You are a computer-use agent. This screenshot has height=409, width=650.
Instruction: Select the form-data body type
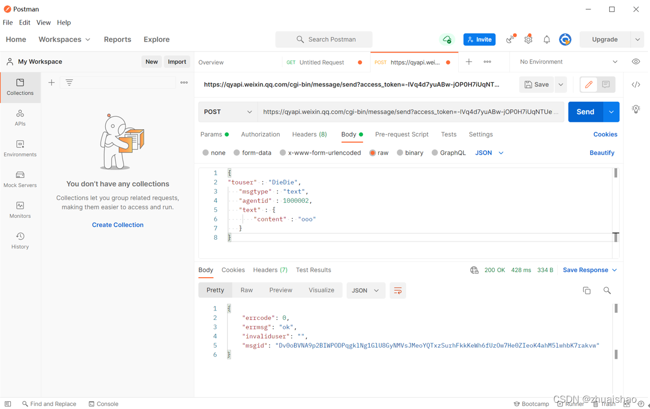253,153
